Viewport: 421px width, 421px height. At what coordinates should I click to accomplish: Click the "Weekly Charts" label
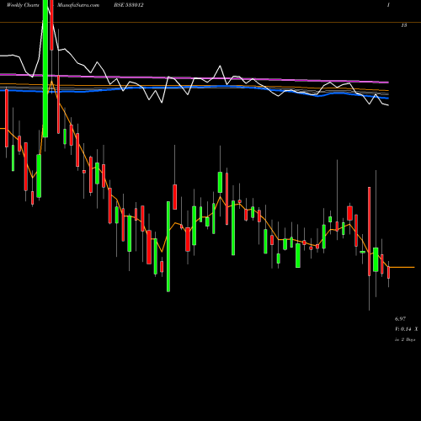23,5
